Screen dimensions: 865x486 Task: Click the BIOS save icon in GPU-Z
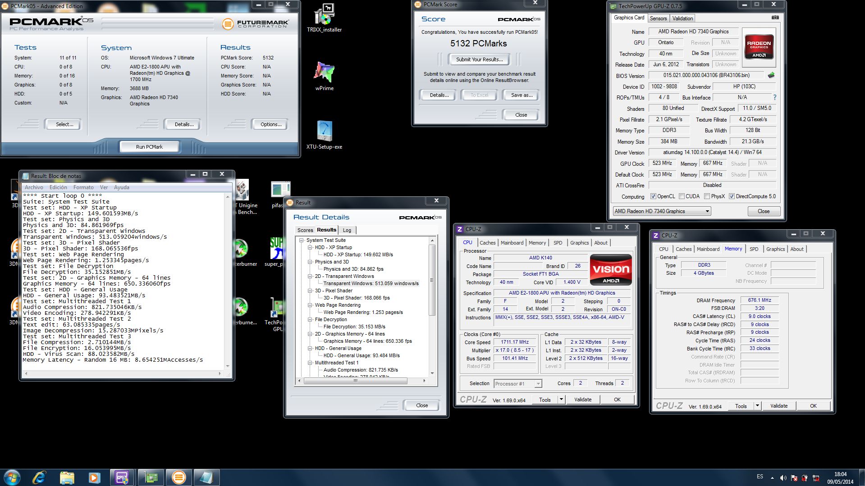[x=771, y=75]
